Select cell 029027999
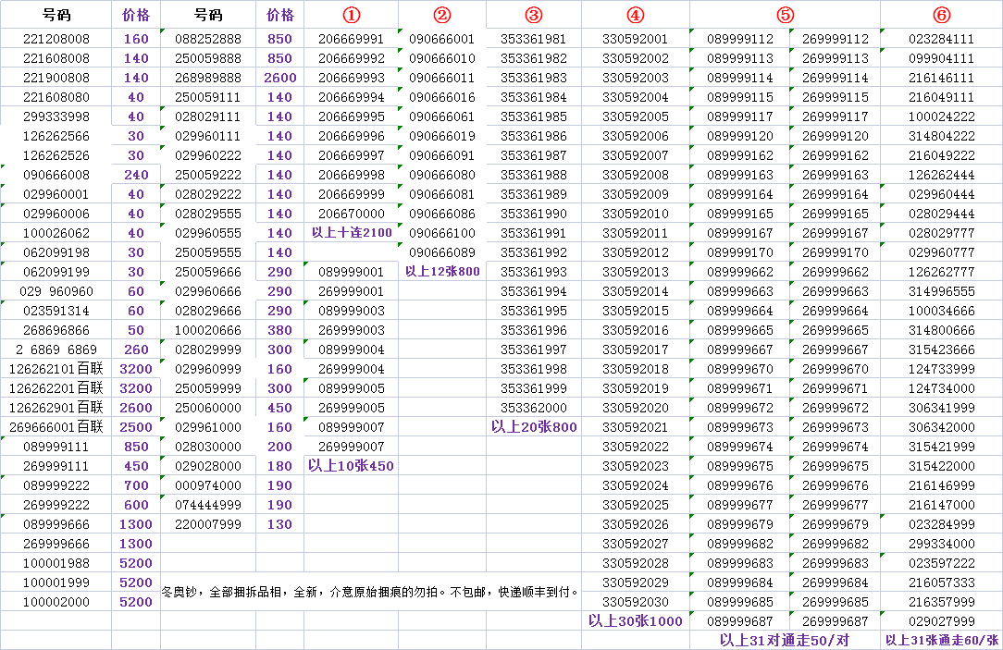 pos(942,621)
